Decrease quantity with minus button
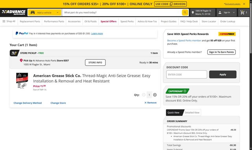 pyautogui.click(x=144, y=95)
